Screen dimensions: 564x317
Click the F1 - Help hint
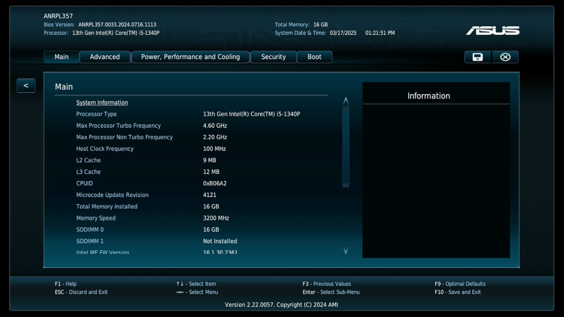point(66,284)
